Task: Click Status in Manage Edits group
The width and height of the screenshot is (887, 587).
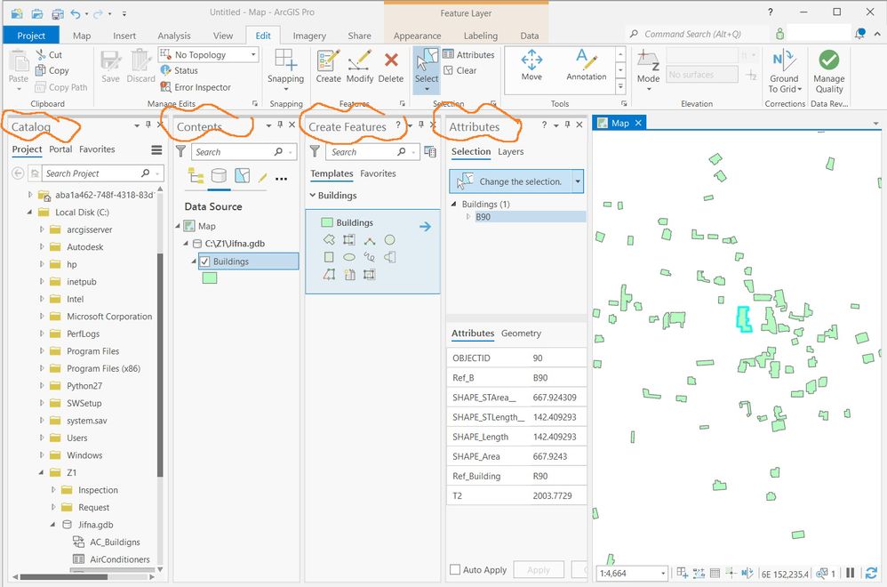Action: click(x=180, y=70)
